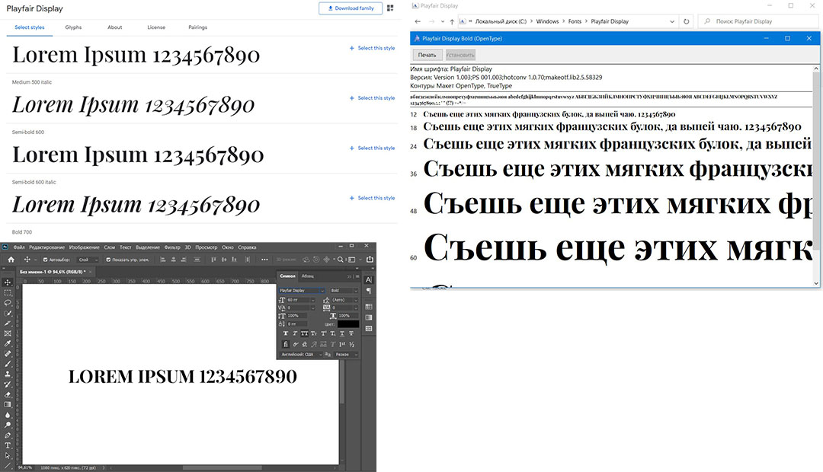Select the Rectangular Marquee tool
Screen dimensions: 823x472
[x=8, y=292]
